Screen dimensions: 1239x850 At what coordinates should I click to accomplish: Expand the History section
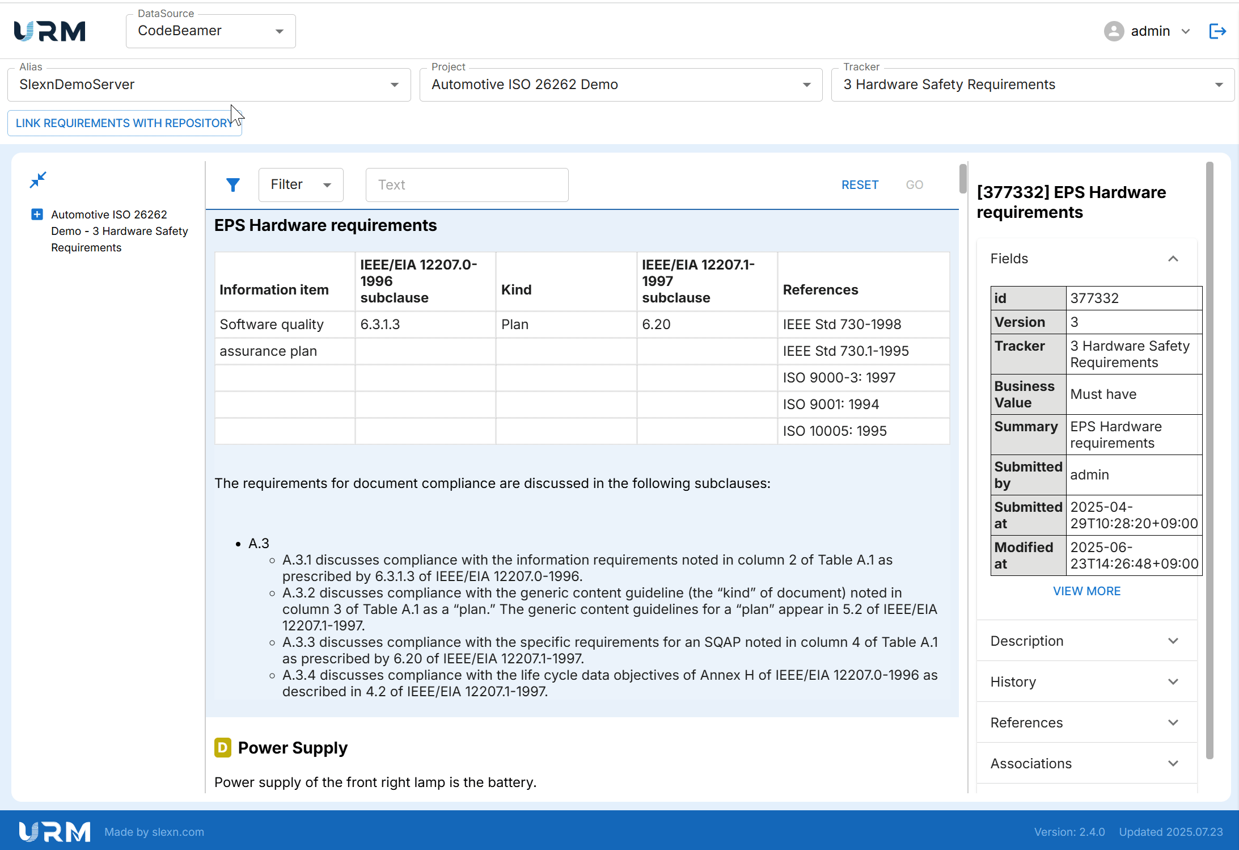[x=1086, y=682]
